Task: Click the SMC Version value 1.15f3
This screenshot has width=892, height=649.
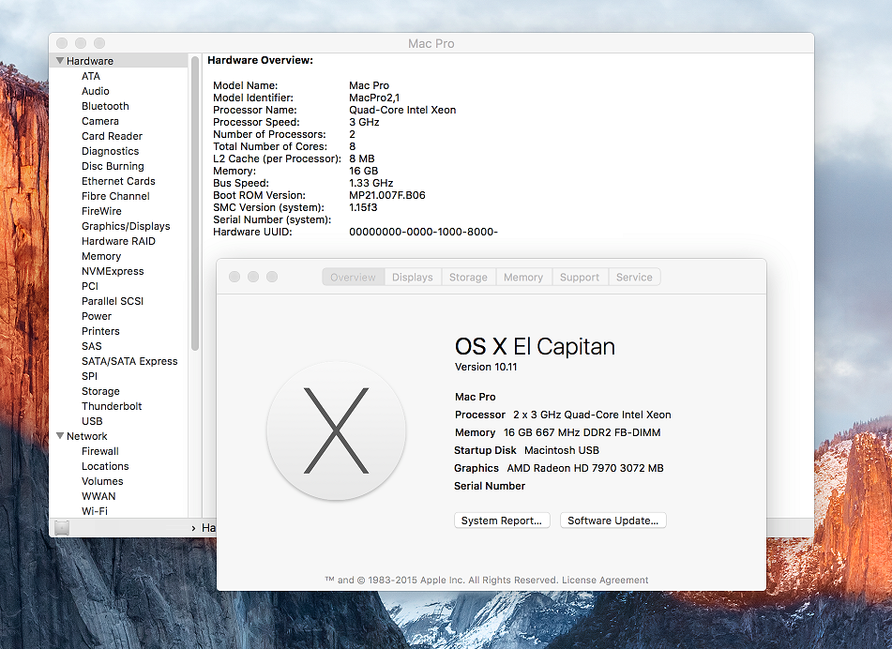Action: click(363, 207)
